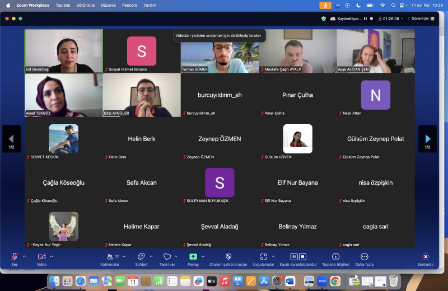448x291 pixels.
Task: Open meeting timer 01:26:08 dropdown
Action: [x=390, y=18]
